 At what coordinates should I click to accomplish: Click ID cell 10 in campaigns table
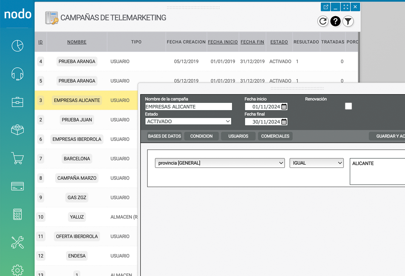pyautogui.click(x=40, y=217)
